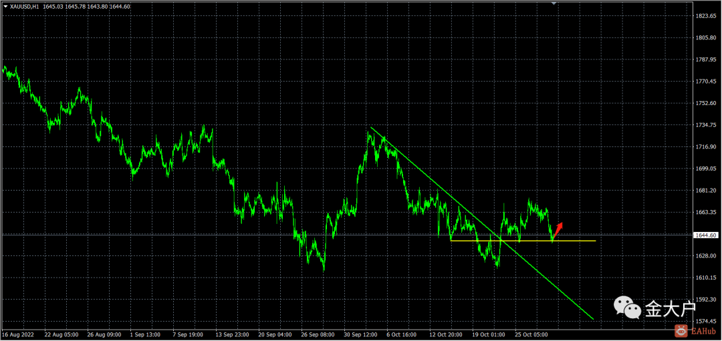Click the 1 Sep 13:00 time label
722x341 pixels.
click(145, 334)
